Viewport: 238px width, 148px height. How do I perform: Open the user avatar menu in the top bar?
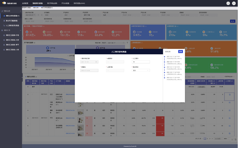pyautogui.click(x=234, y=3)
